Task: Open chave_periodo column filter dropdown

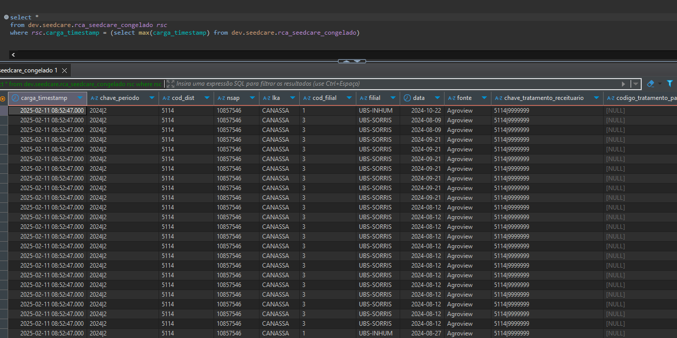Action: click(x=152, y=98)
